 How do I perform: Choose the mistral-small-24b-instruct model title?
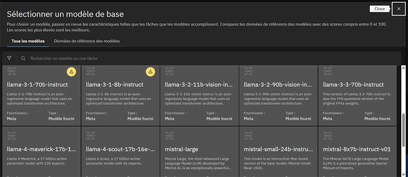pyautogui.click(x=279, y=149)
